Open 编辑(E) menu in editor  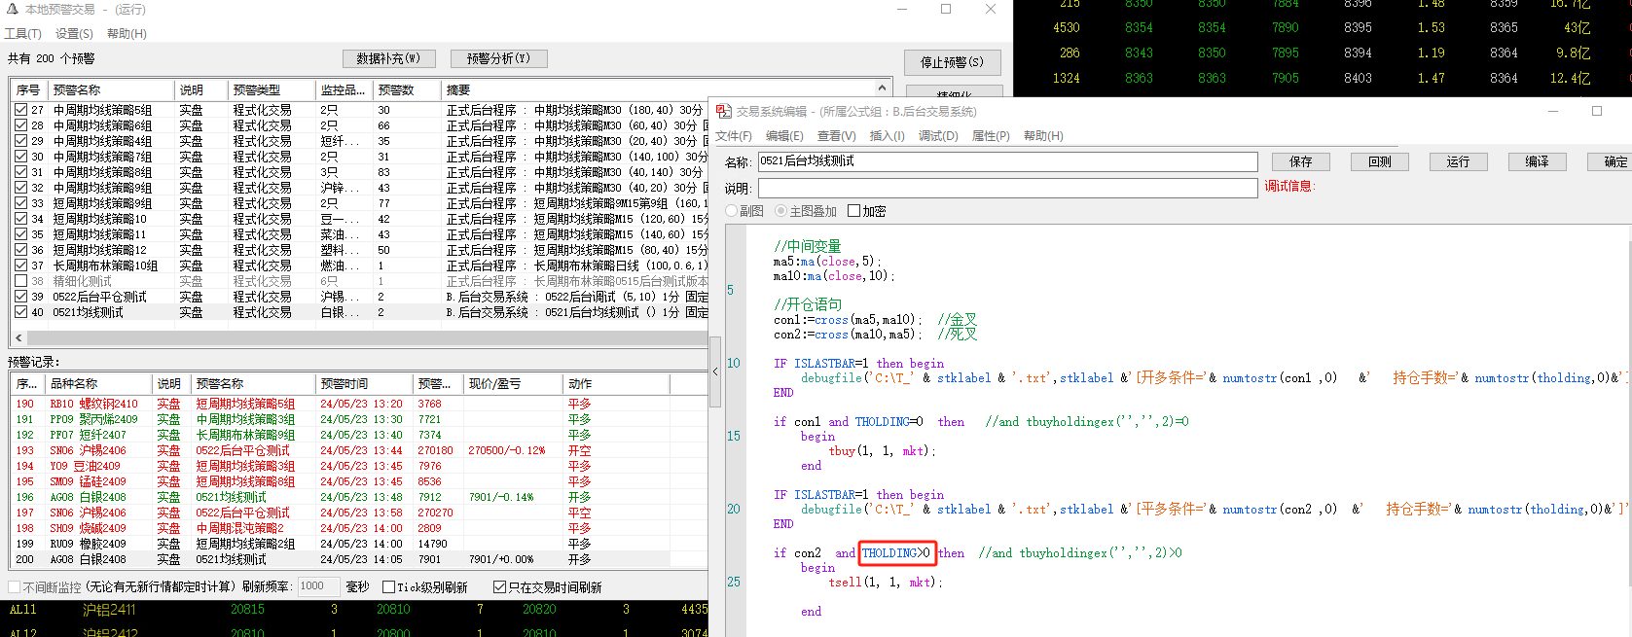tap(784, 136)
